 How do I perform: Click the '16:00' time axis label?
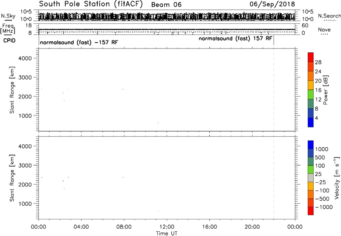(209, 227)
